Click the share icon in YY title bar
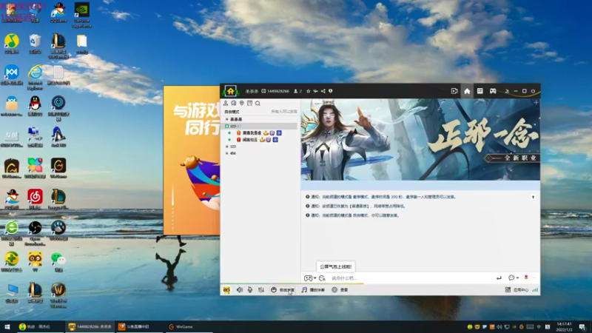 323,91
